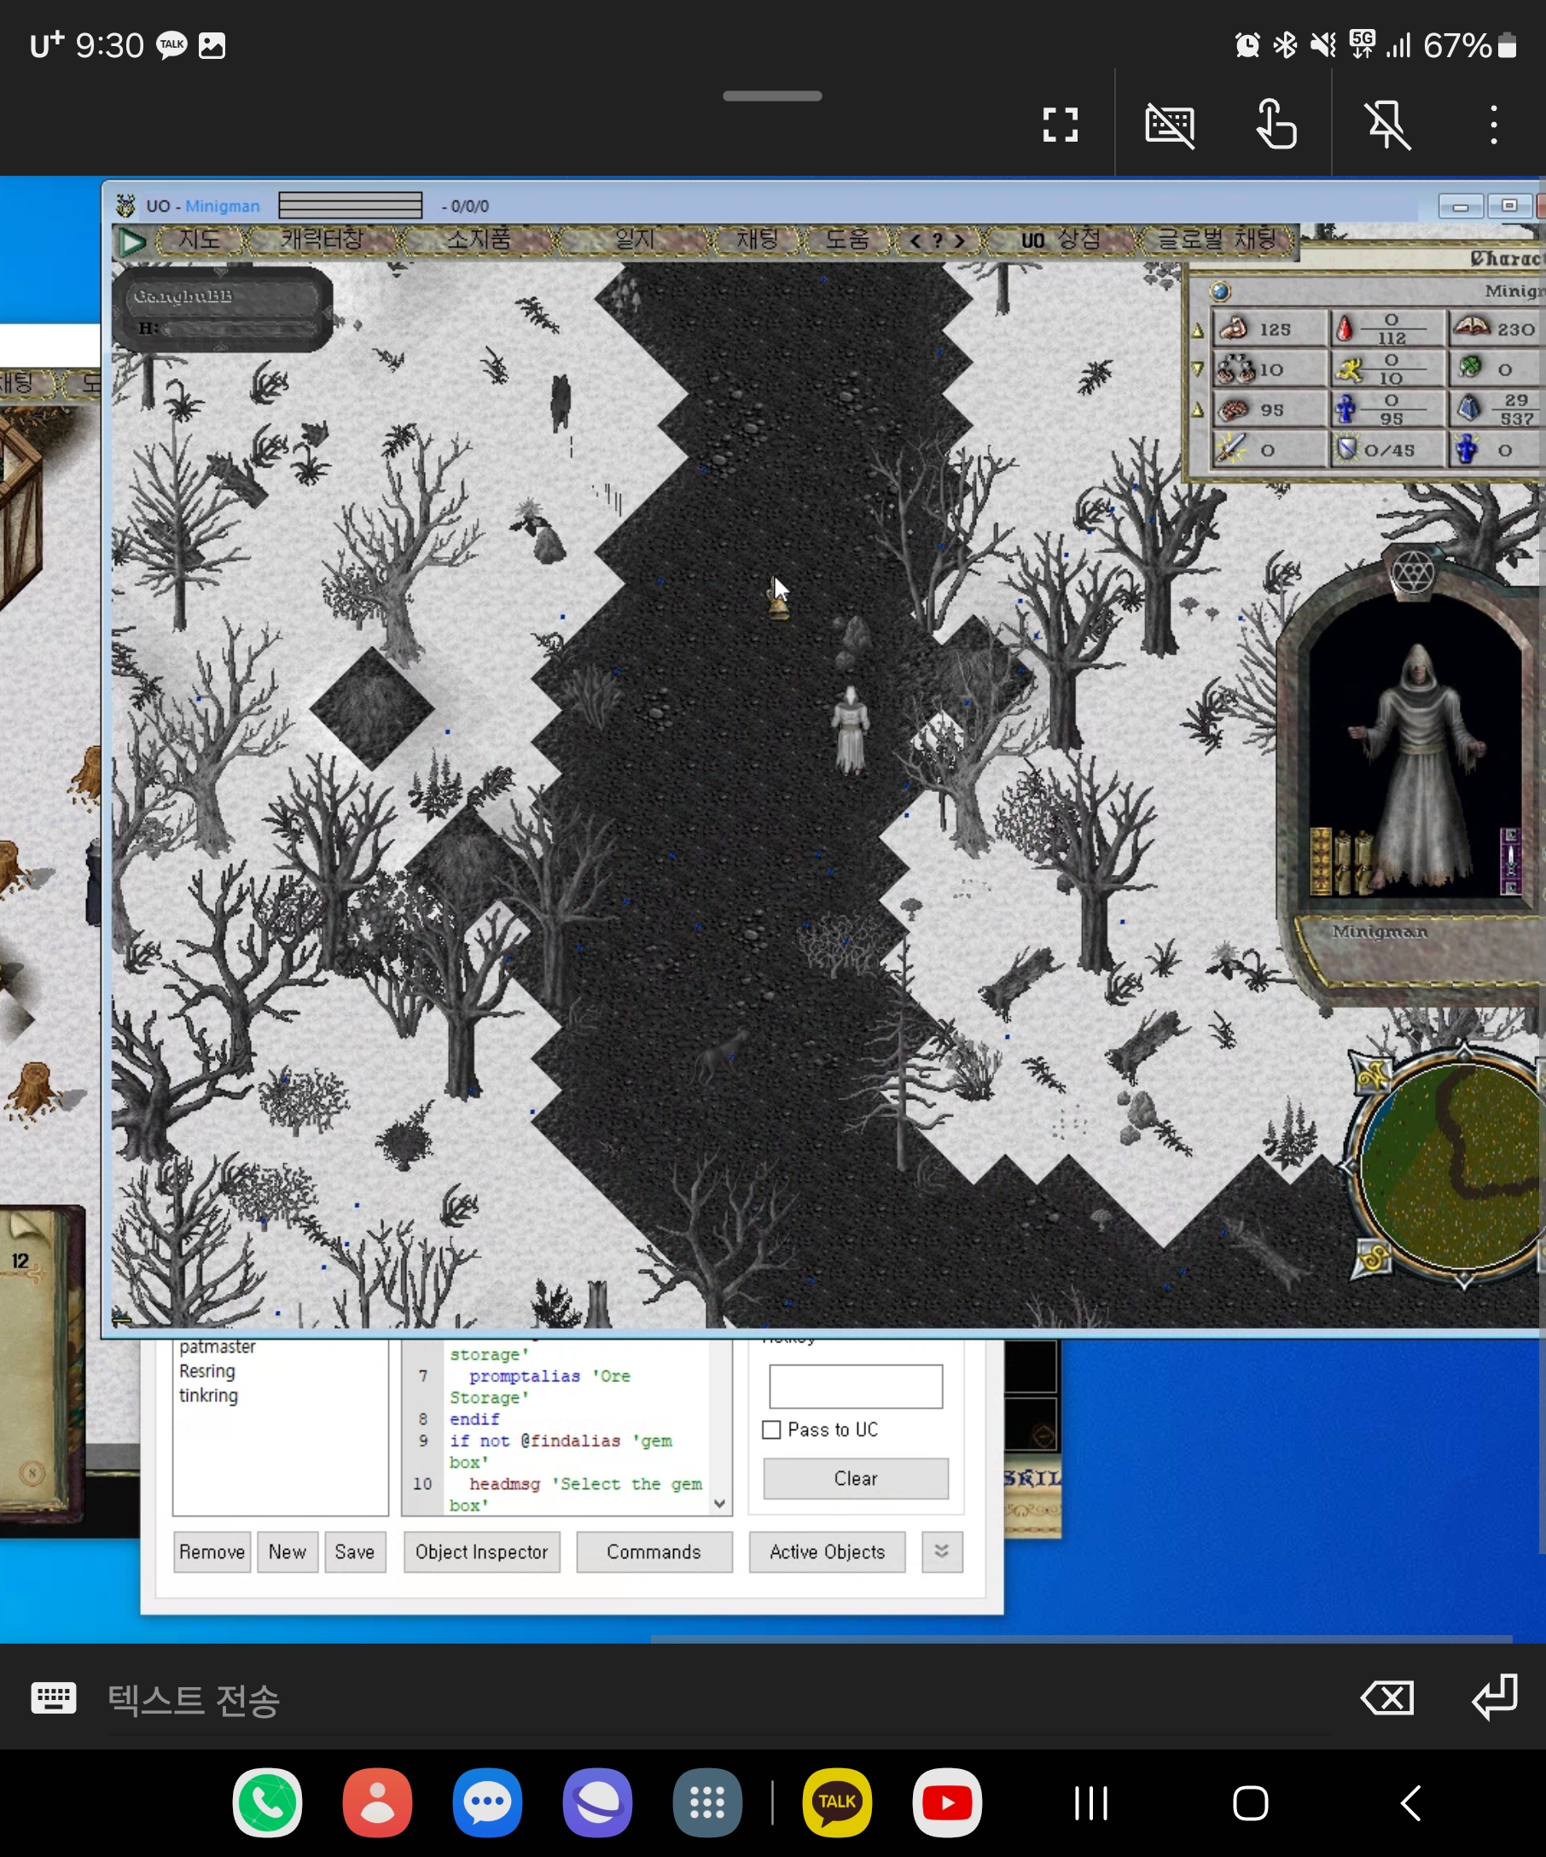Toggle the unpin toolbar icon
This screenshot has width=1546, height=1857.
click(1388, 125)
